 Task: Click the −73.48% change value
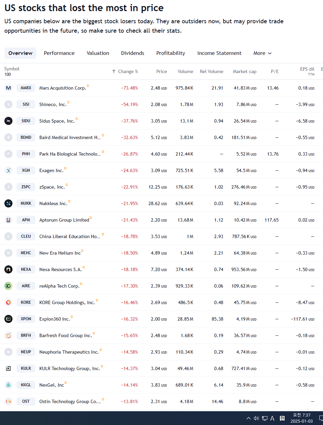pyautogui.click(x=130, y=88)
